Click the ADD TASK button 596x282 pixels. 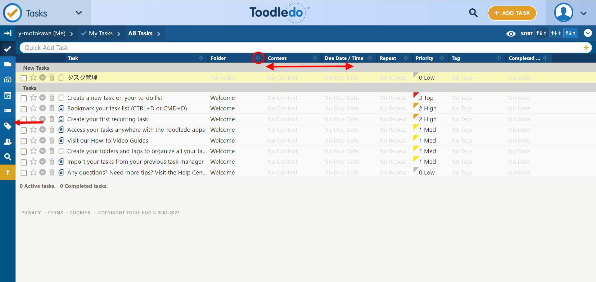(512, 13)
